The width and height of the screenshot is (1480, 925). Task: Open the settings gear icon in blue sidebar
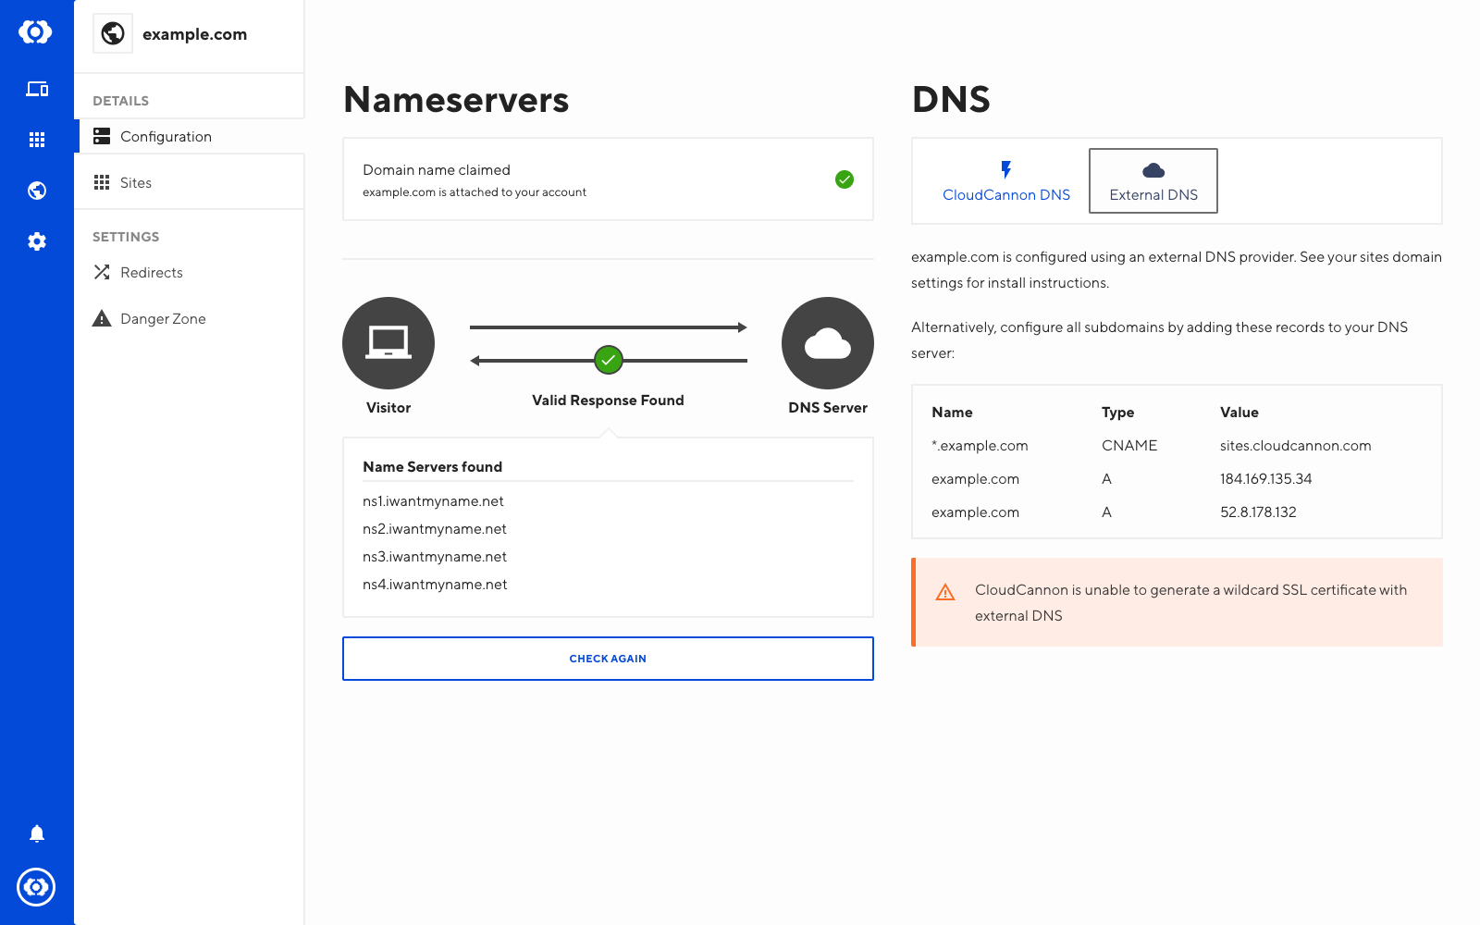click(37, 241)
